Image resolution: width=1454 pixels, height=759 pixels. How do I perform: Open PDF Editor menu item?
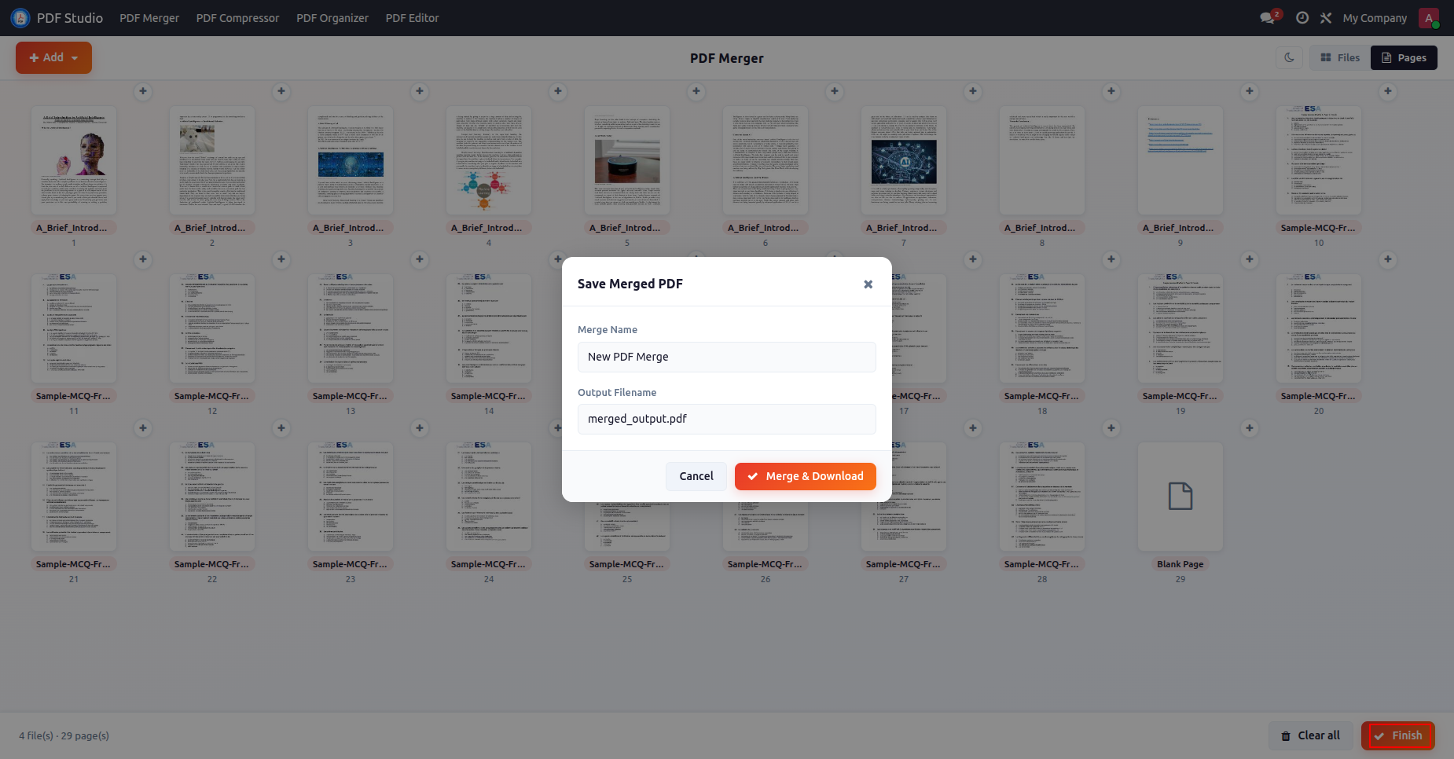coord(412,18)
